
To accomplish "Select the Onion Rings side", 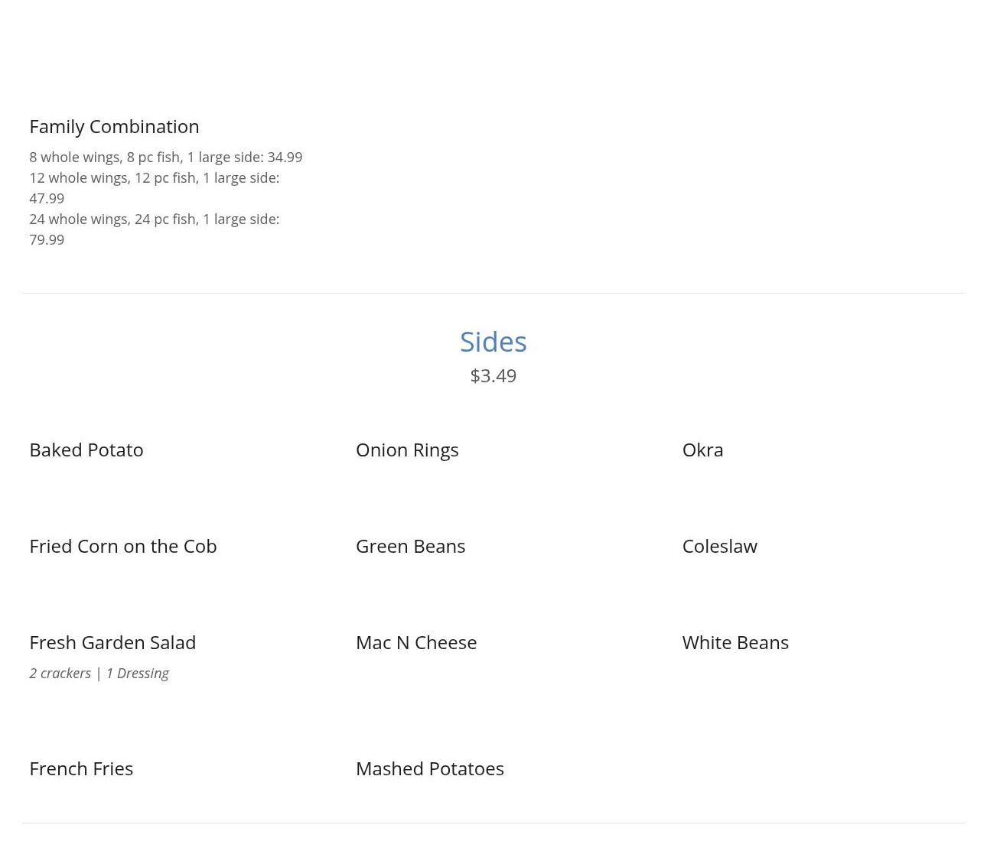I will tap(407, 450).
